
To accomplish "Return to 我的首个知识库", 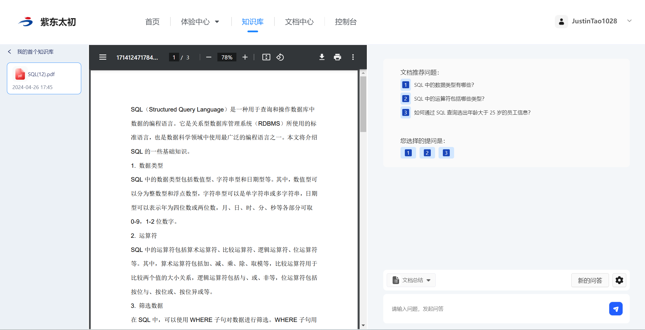I will (x=35, y=52).
